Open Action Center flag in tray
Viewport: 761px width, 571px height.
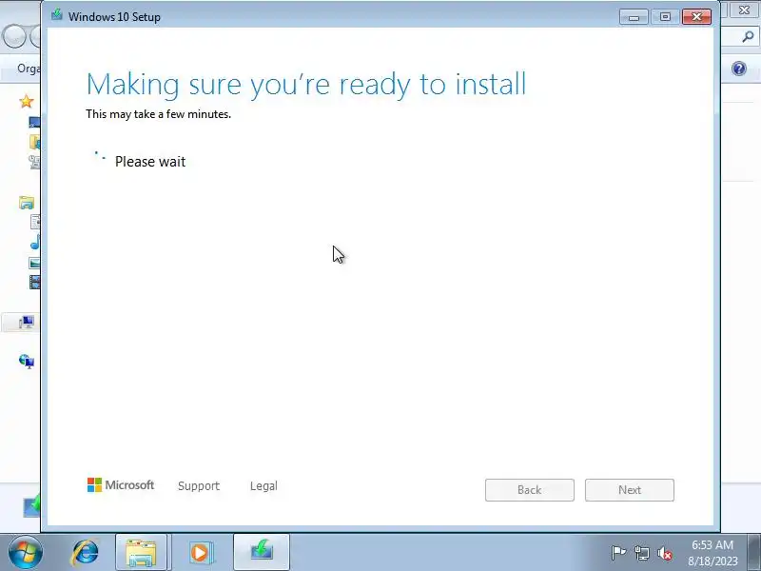coord(619,553)
